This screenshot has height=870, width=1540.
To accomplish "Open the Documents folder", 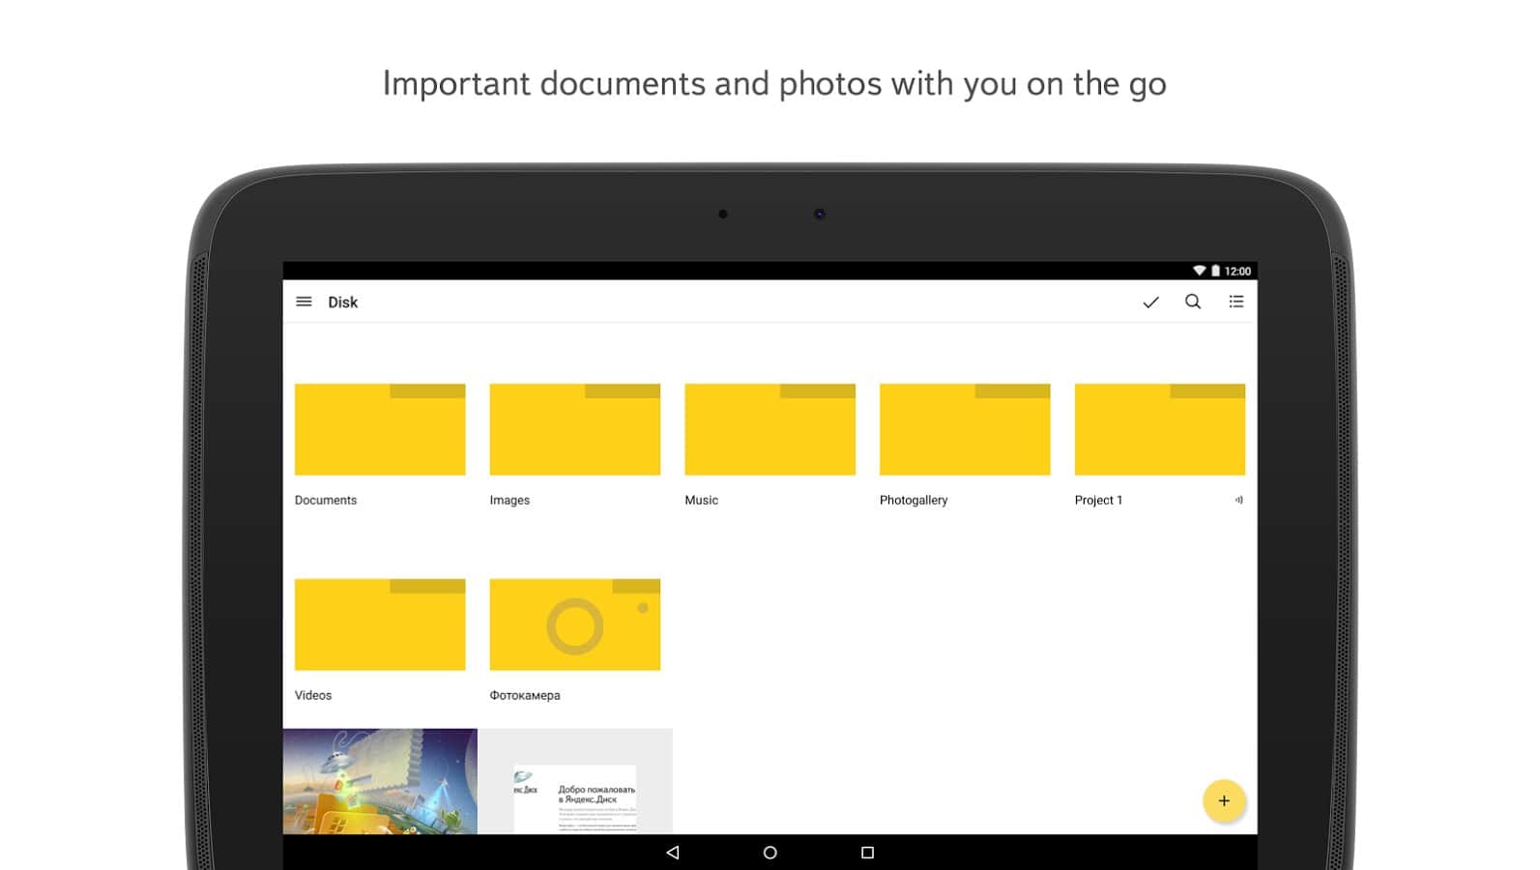I will pyautogui.click(x=380, y=430).
